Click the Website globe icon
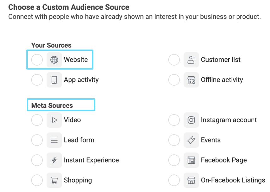The height and width of the screenshot is (192, 270). tap(54, 60)
